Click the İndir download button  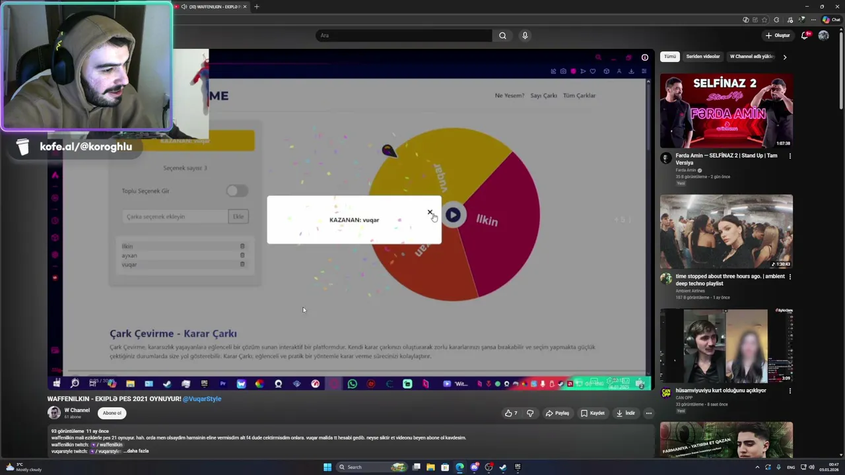625,413
